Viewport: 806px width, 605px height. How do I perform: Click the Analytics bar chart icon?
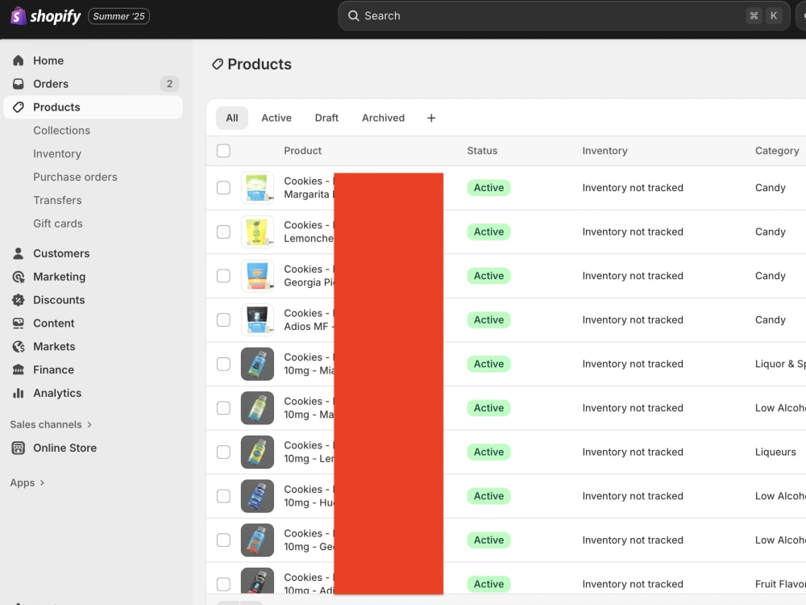19,393
